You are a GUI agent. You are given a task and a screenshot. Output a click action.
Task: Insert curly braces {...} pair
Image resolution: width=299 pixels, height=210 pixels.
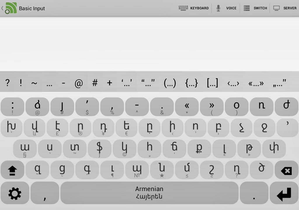(x=192, y=83)
